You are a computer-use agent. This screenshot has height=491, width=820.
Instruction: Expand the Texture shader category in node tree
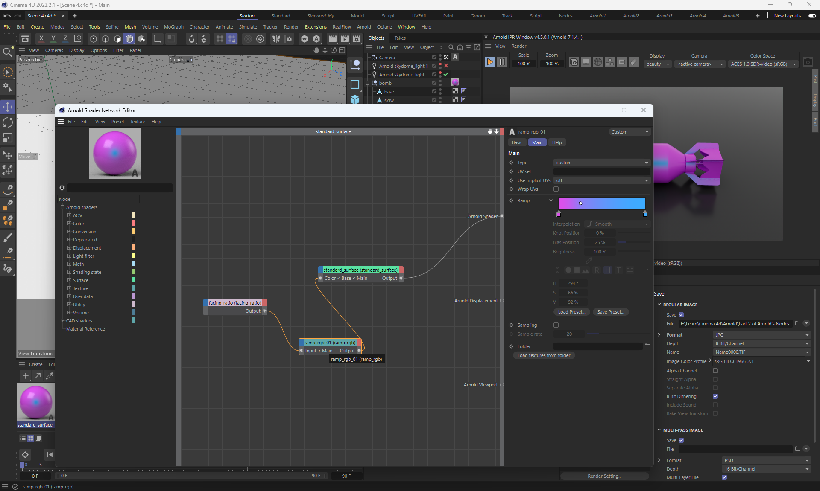[69, 288]
